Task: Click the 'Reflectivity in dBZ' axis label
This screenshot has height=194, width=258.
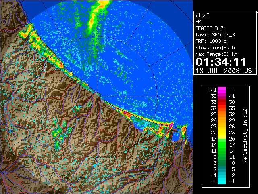Action: point(245,136)
